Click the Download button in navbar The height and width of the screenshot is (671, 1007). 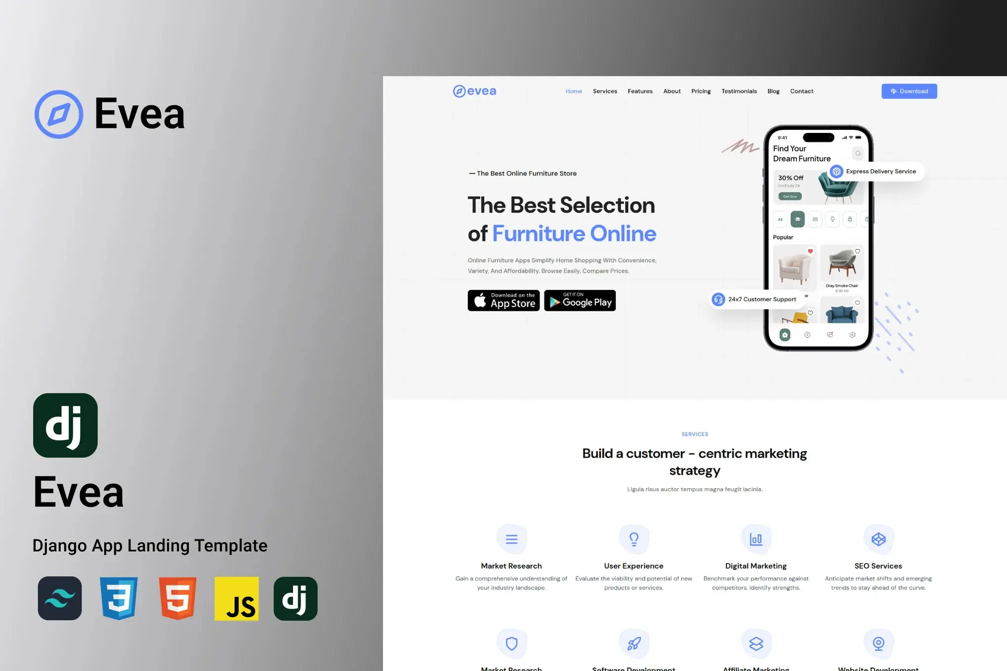pos(909,90)
